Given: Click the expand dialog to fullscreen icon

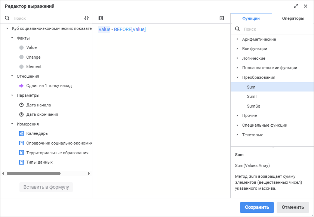Looking at the screenshot, I should tap(296, 6).
